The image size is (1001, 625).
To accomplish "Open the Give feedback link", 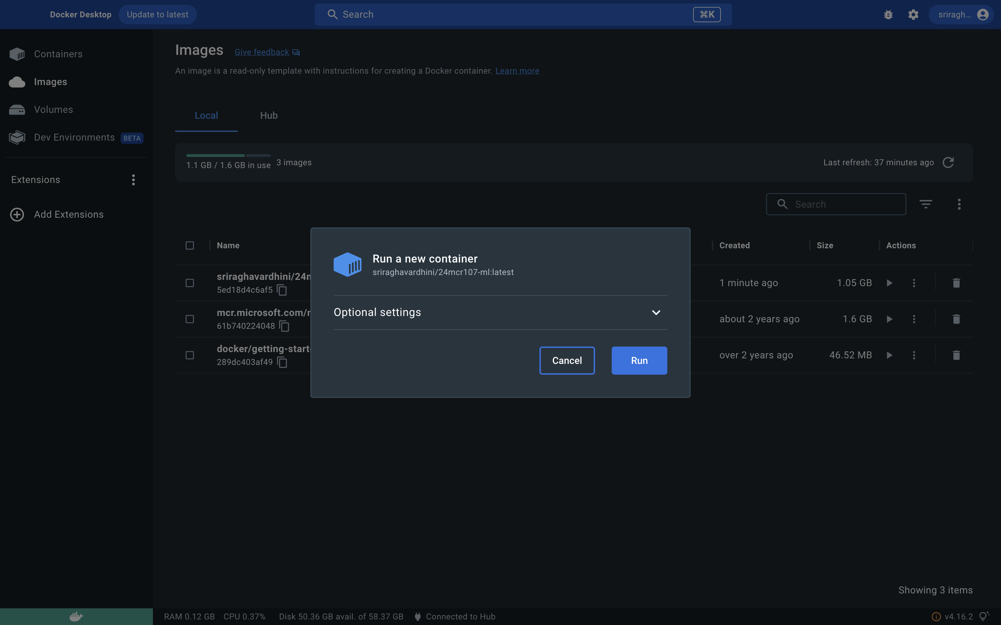I will tap(267, 52).
